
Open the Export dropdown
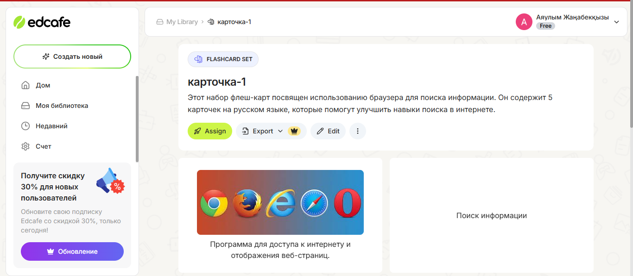click(x=271, y=131)
